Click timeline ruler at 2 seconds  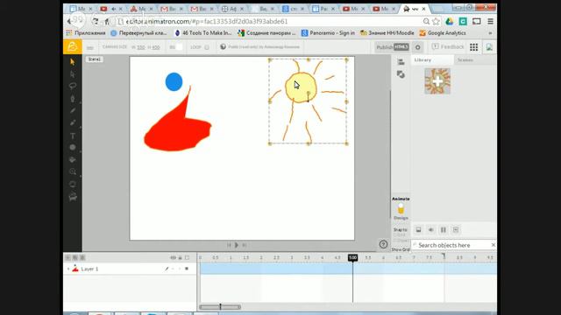tap(261, 257)
